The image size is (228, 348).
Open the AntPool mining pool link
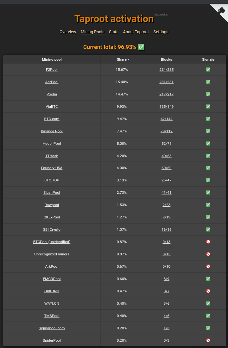click(x=52, y=82)
